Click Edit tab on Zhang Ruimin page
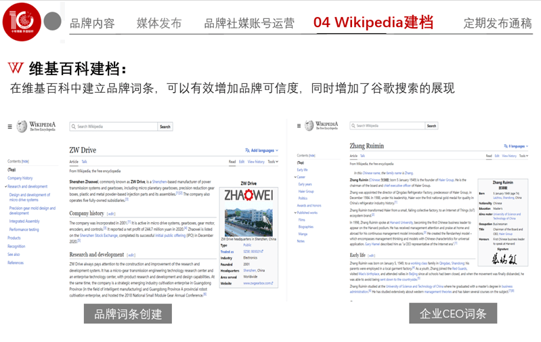 coord(497,156)
